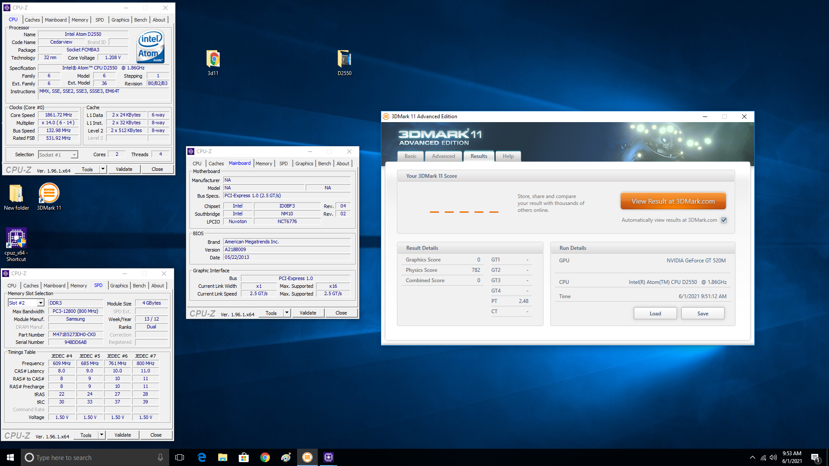Click the Part Number M471B5273DH0-CK0 field
This screenshot has width=829, height=466.
click(x=76, y=334)
